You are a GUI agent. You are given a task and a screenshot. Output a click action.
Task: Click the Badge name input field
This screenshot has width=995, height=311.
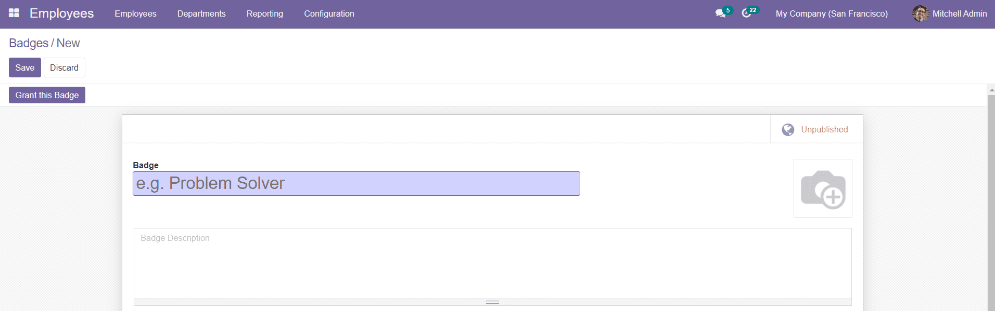pos(356,183)
